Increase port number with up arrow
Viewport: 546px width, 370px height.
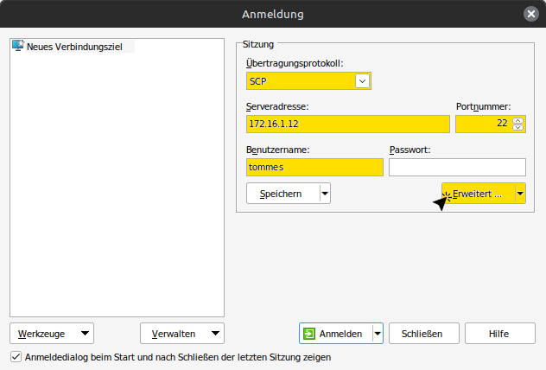(x=518, y=120)
